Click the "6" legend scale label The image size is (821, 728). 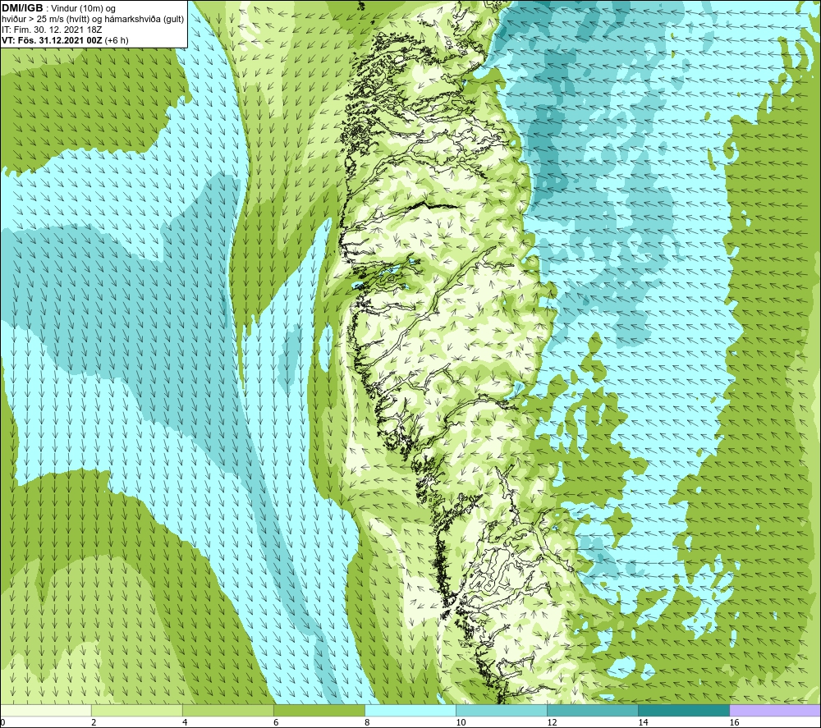[x=276, y=722]
